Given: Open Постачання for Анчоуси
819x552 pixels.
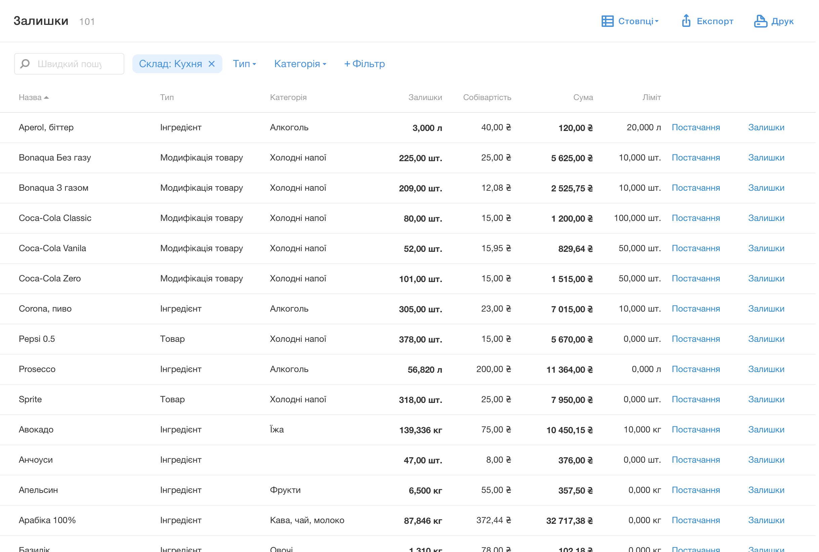Looking at the screenshot, I should (695, 460).
